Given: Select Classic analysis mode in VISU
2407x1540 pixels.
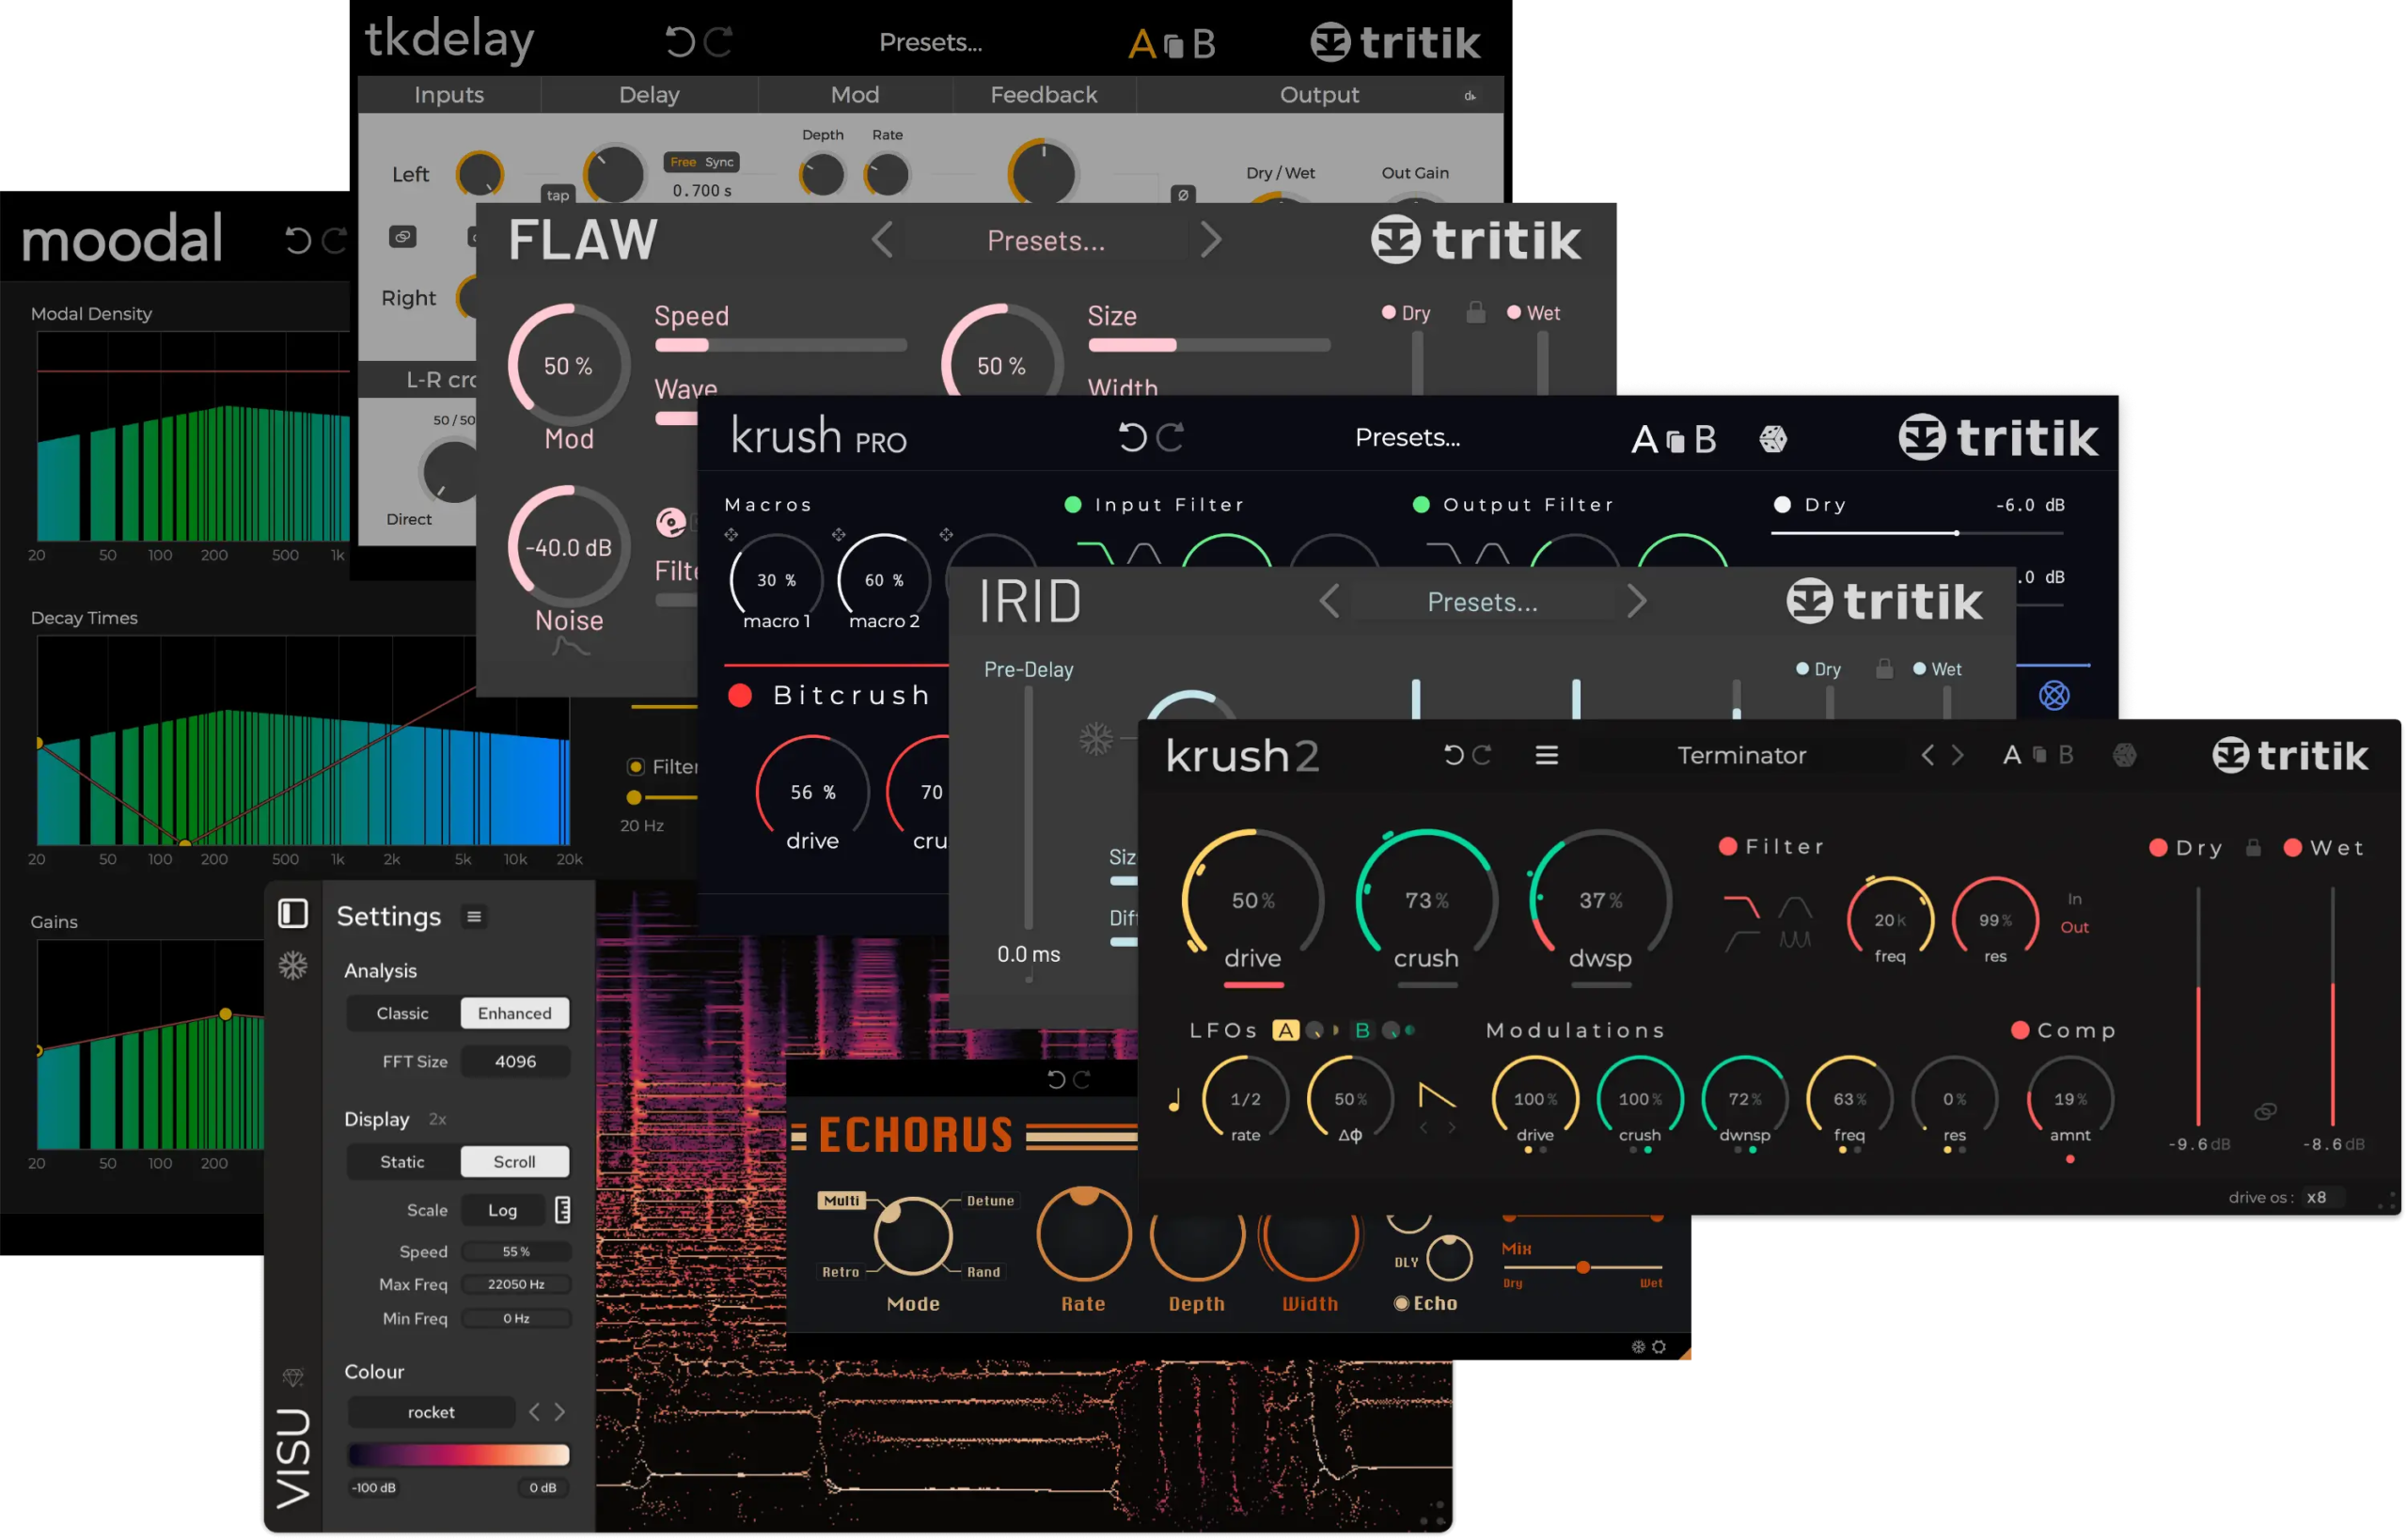Looking at the screenshot, I should coord(402,1013).
